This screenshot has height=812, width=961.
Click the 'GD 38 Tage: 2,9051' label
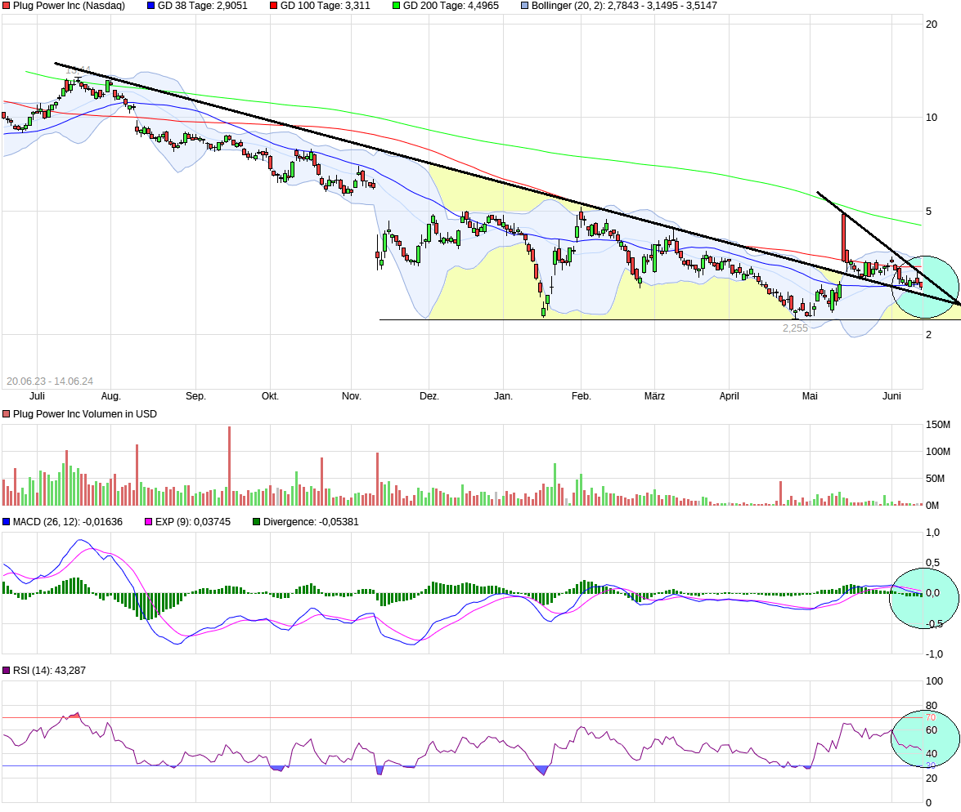tap(202, 6)
